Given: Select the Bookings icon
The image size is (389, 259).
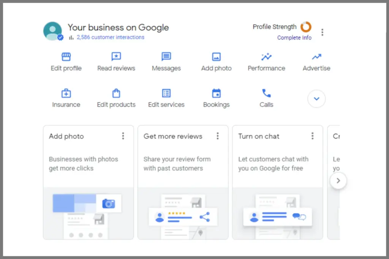Looking at the screenshot, I should point(216,93).
